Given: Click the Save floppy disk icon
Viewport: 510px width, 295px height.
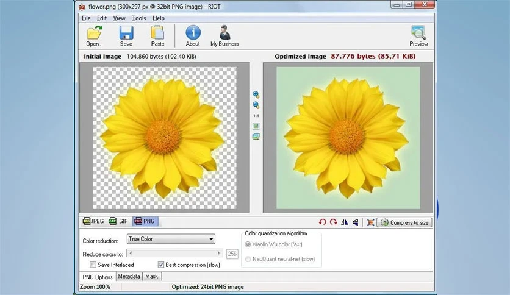Looking at the screenshot, I should point(126,33).
